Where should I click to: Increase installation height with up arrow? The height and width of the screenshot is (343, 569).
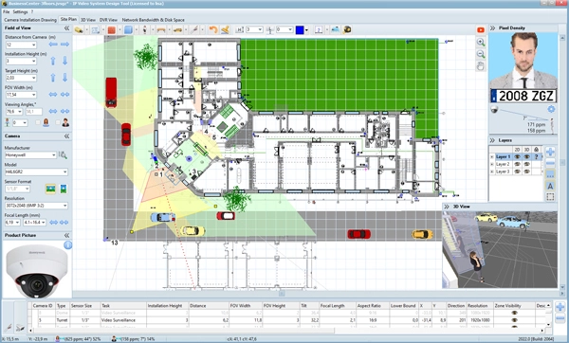coord(53,61)
